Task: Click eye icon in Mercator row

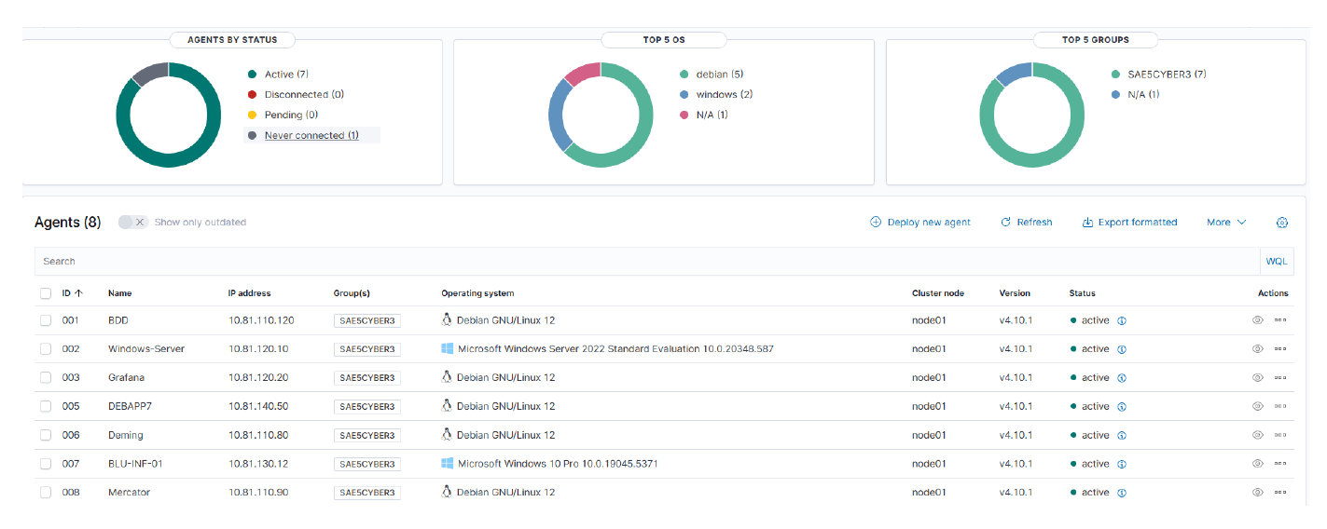Action: tap(1257, 493)
